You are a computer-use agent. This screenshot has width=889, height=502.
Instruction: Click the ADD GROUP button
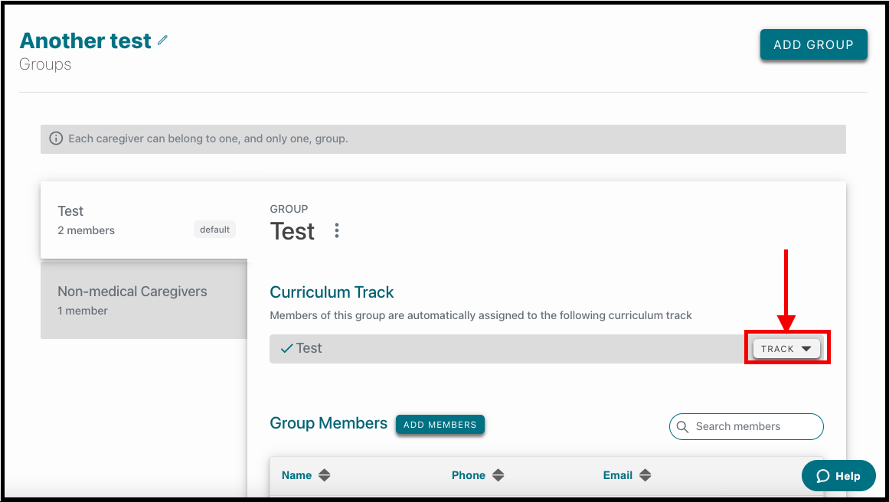(814, 44)
